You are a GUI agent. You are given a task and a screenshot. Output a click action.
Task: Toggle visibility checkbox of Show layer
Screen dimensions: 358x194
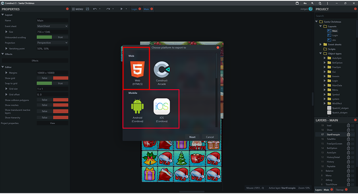[353, 130]
